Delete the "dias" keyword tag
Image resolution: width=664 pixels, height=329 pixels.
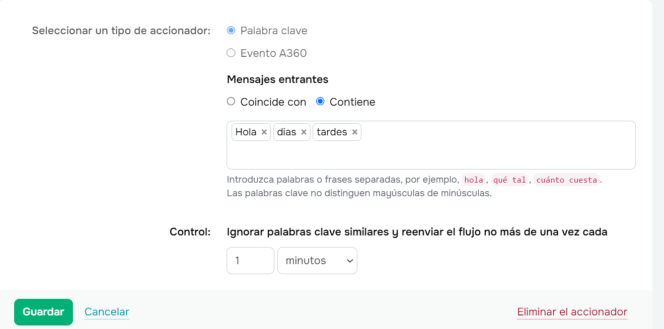click(x=304, y=132)
